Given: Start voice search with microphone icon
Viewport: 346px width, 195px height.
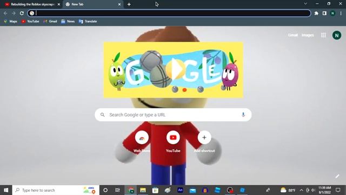Looking at the screenshot, I should tap(243, 115).
